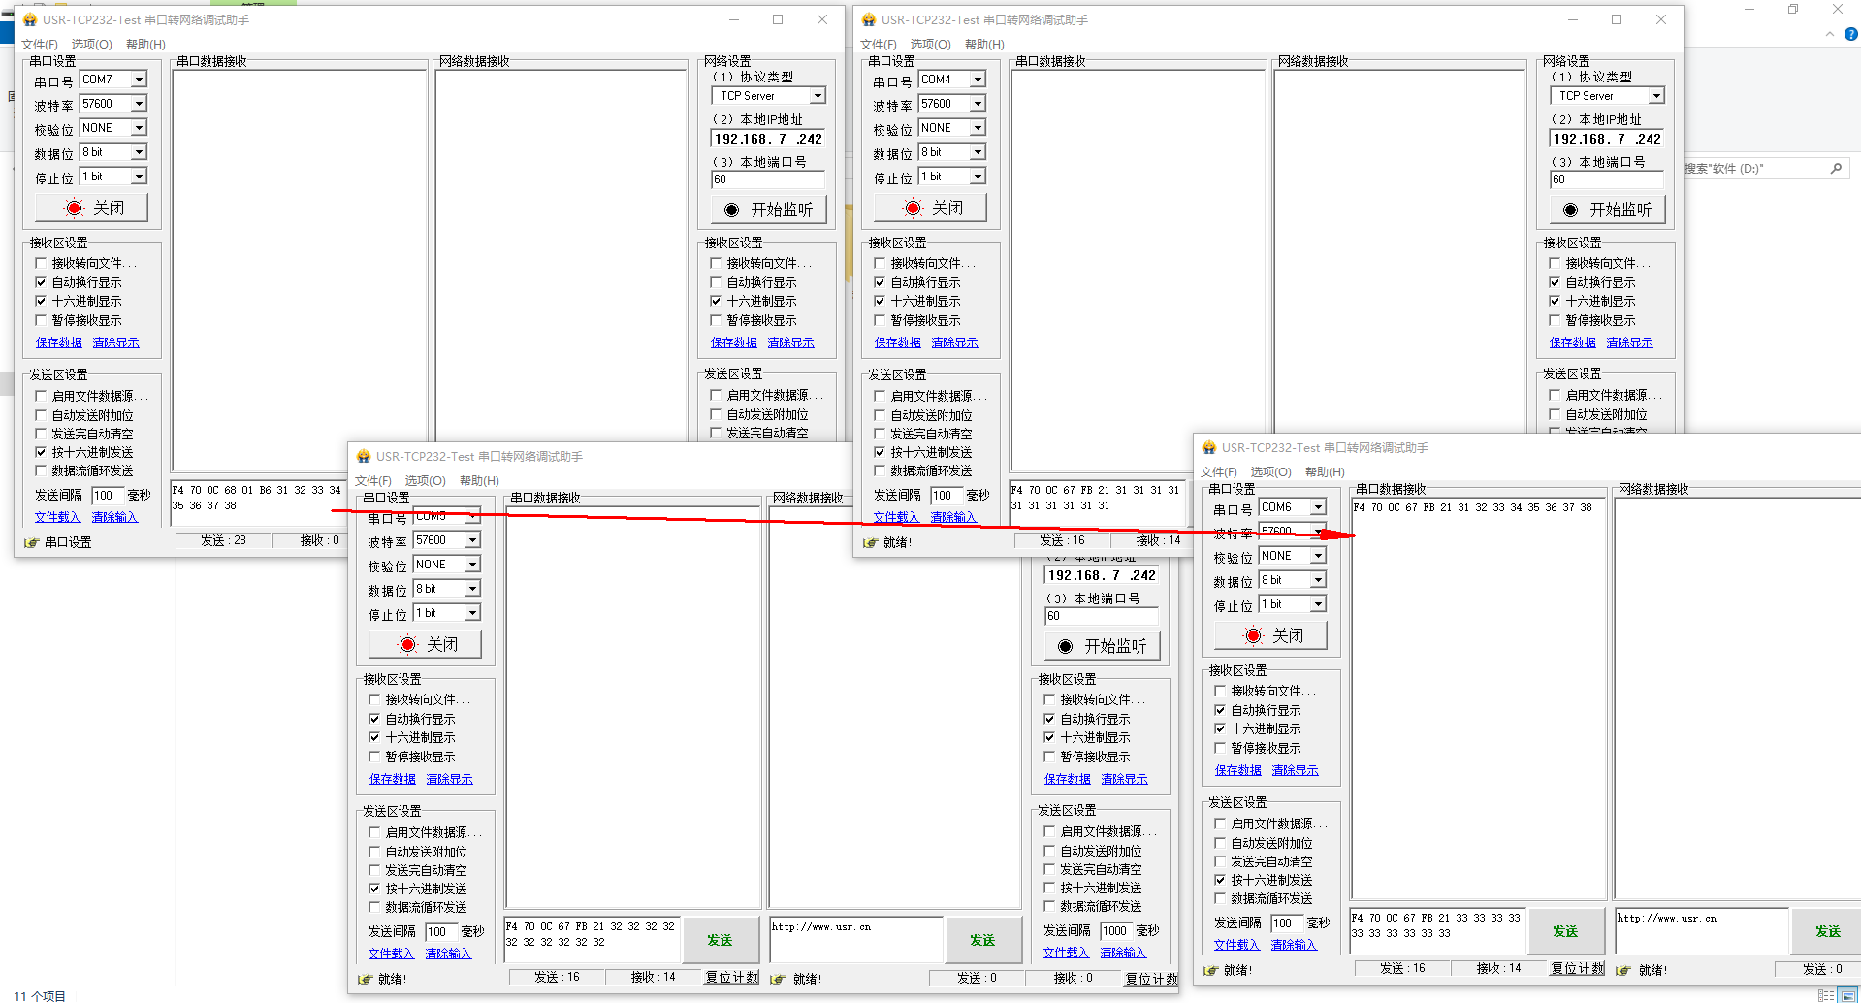The width and height of the screenshot is (1861, 1003).
Task: Click the status icon beside 就绪! in the COM4 window
Action: 870,542
